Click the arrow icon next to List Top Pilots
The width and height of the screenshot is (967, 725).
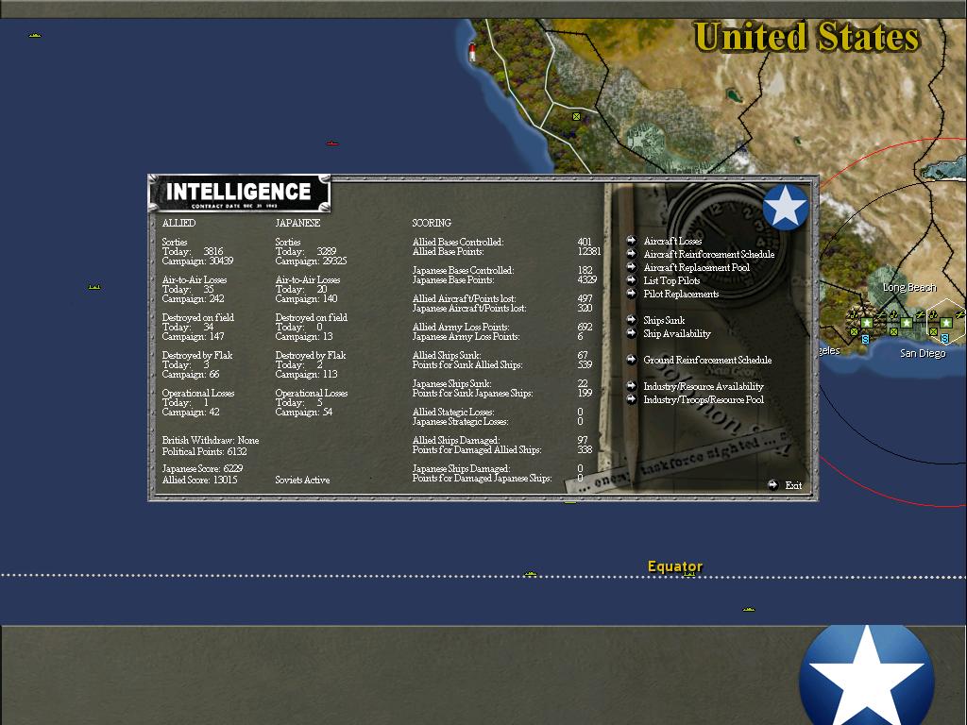[x=631, y=280]
